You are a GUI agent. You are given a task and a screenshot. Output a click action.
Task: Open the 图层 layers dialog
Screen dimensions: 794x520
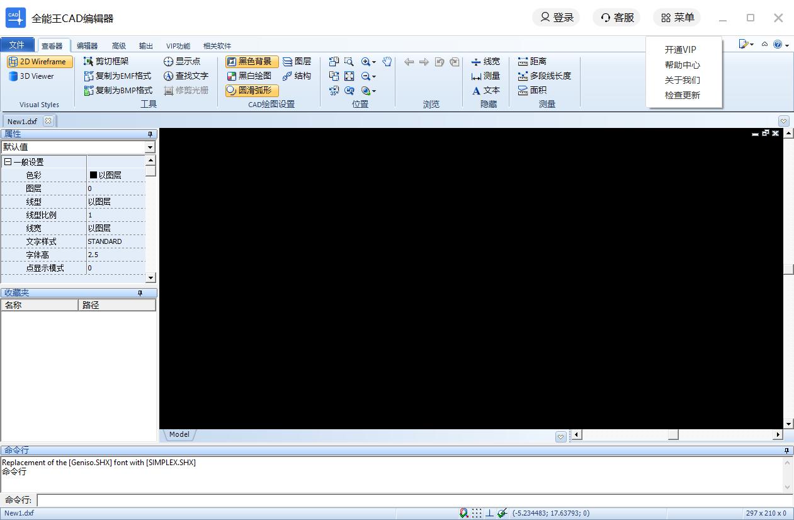(x=297, y=61)
